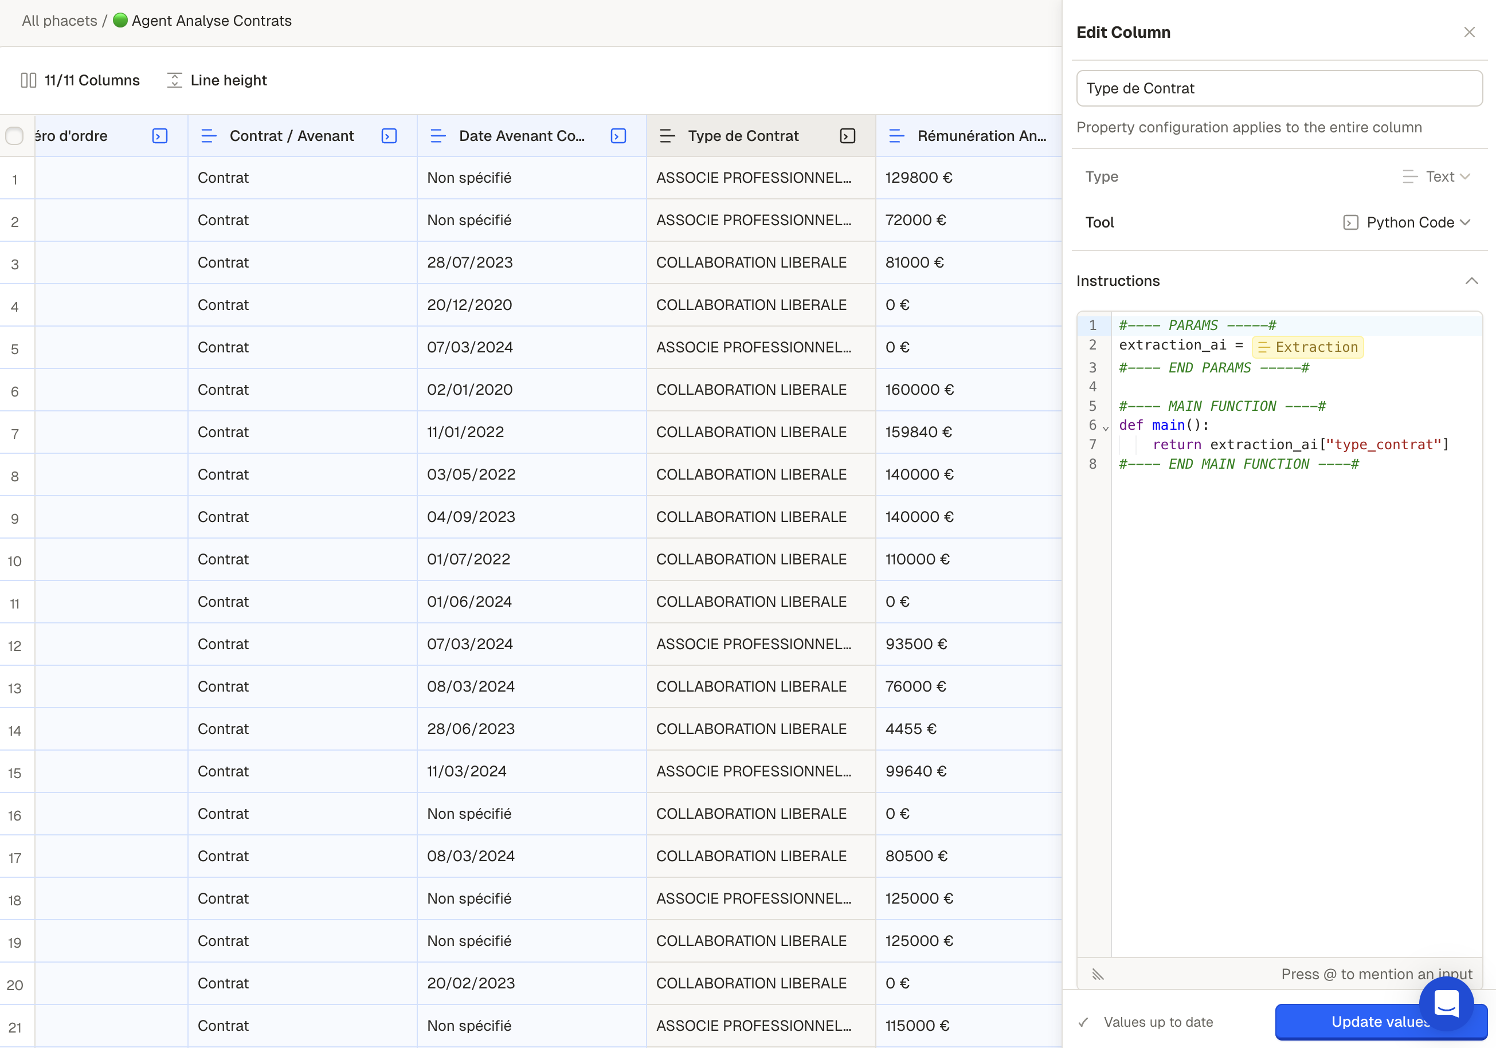Viewport: 1496px width, 1048px height.
Task: Click the Update values button
Action: tap(1381, 1022)
